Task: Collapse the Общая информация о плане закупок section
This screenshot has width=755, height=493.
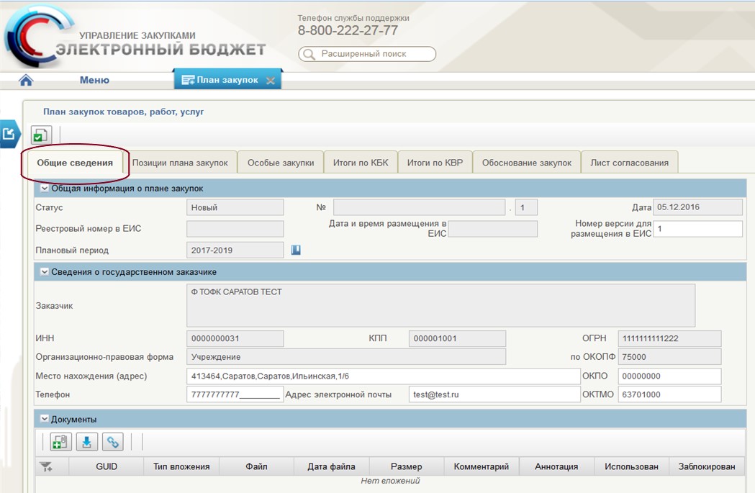Action: click(45, 189)
